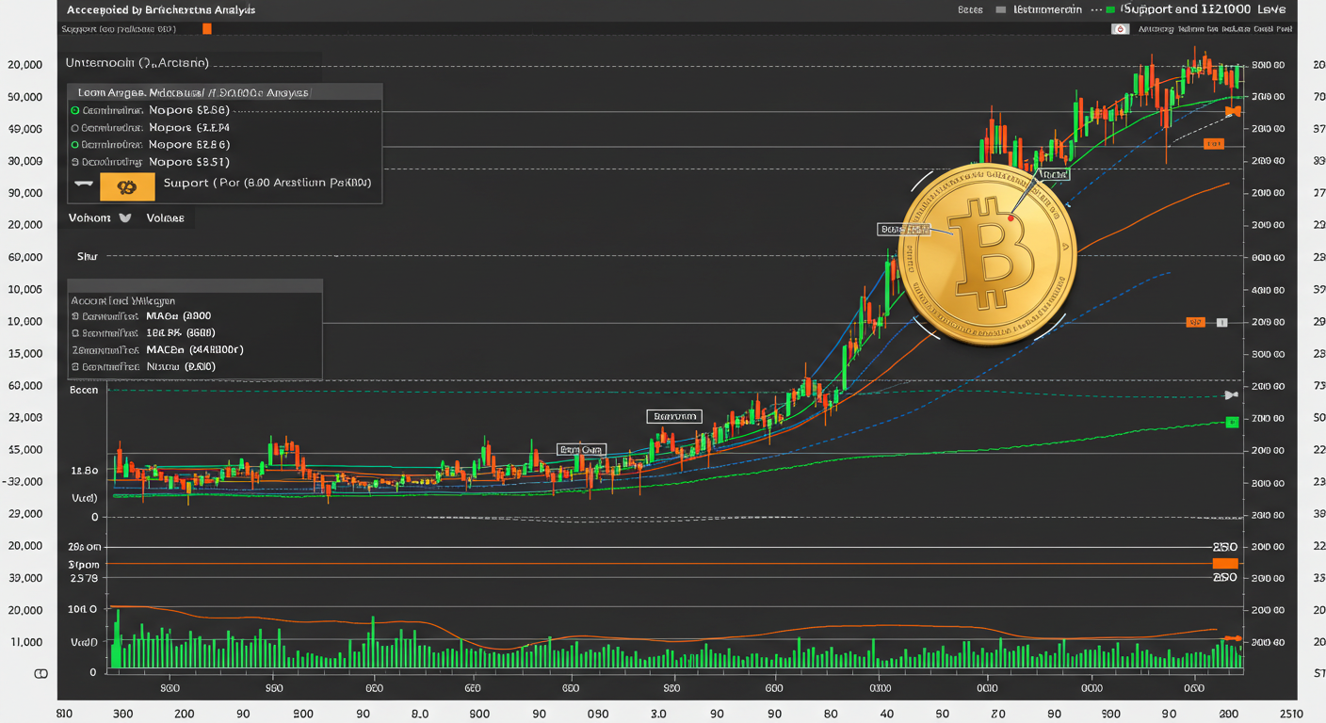This screenshot has width=1326, height=723.
Task: Click the Bccon label on left axis
Action: pyautogui.click(x=84, y=390)
